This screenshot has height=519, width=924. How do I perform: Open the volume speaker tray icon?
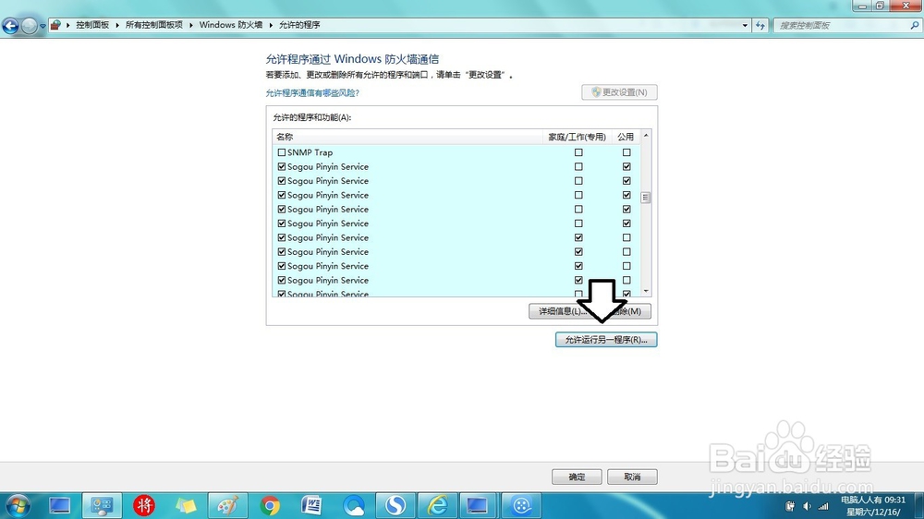[x=807, y=506]
